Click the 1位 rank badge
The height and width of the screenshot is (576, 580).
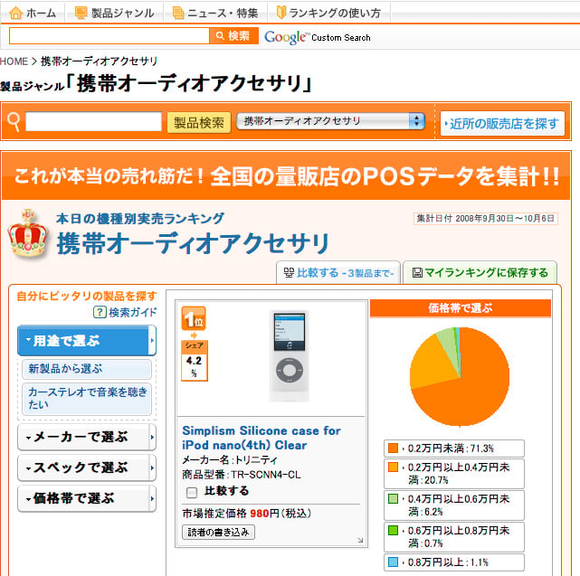click(x=194, y=318)
